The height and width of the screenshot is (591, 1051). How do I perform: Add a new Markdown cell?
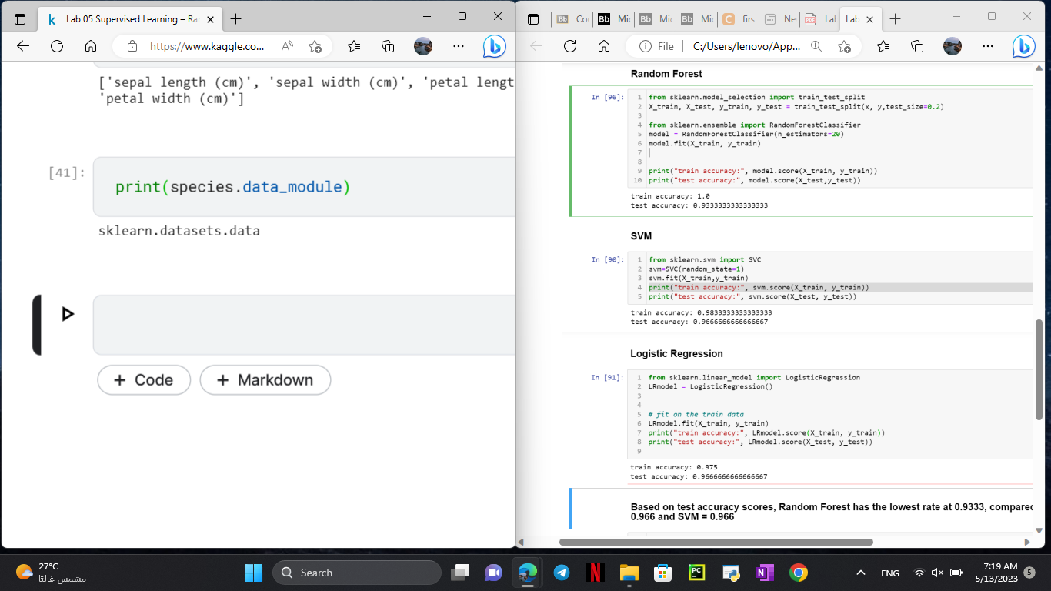click(265, 380)
